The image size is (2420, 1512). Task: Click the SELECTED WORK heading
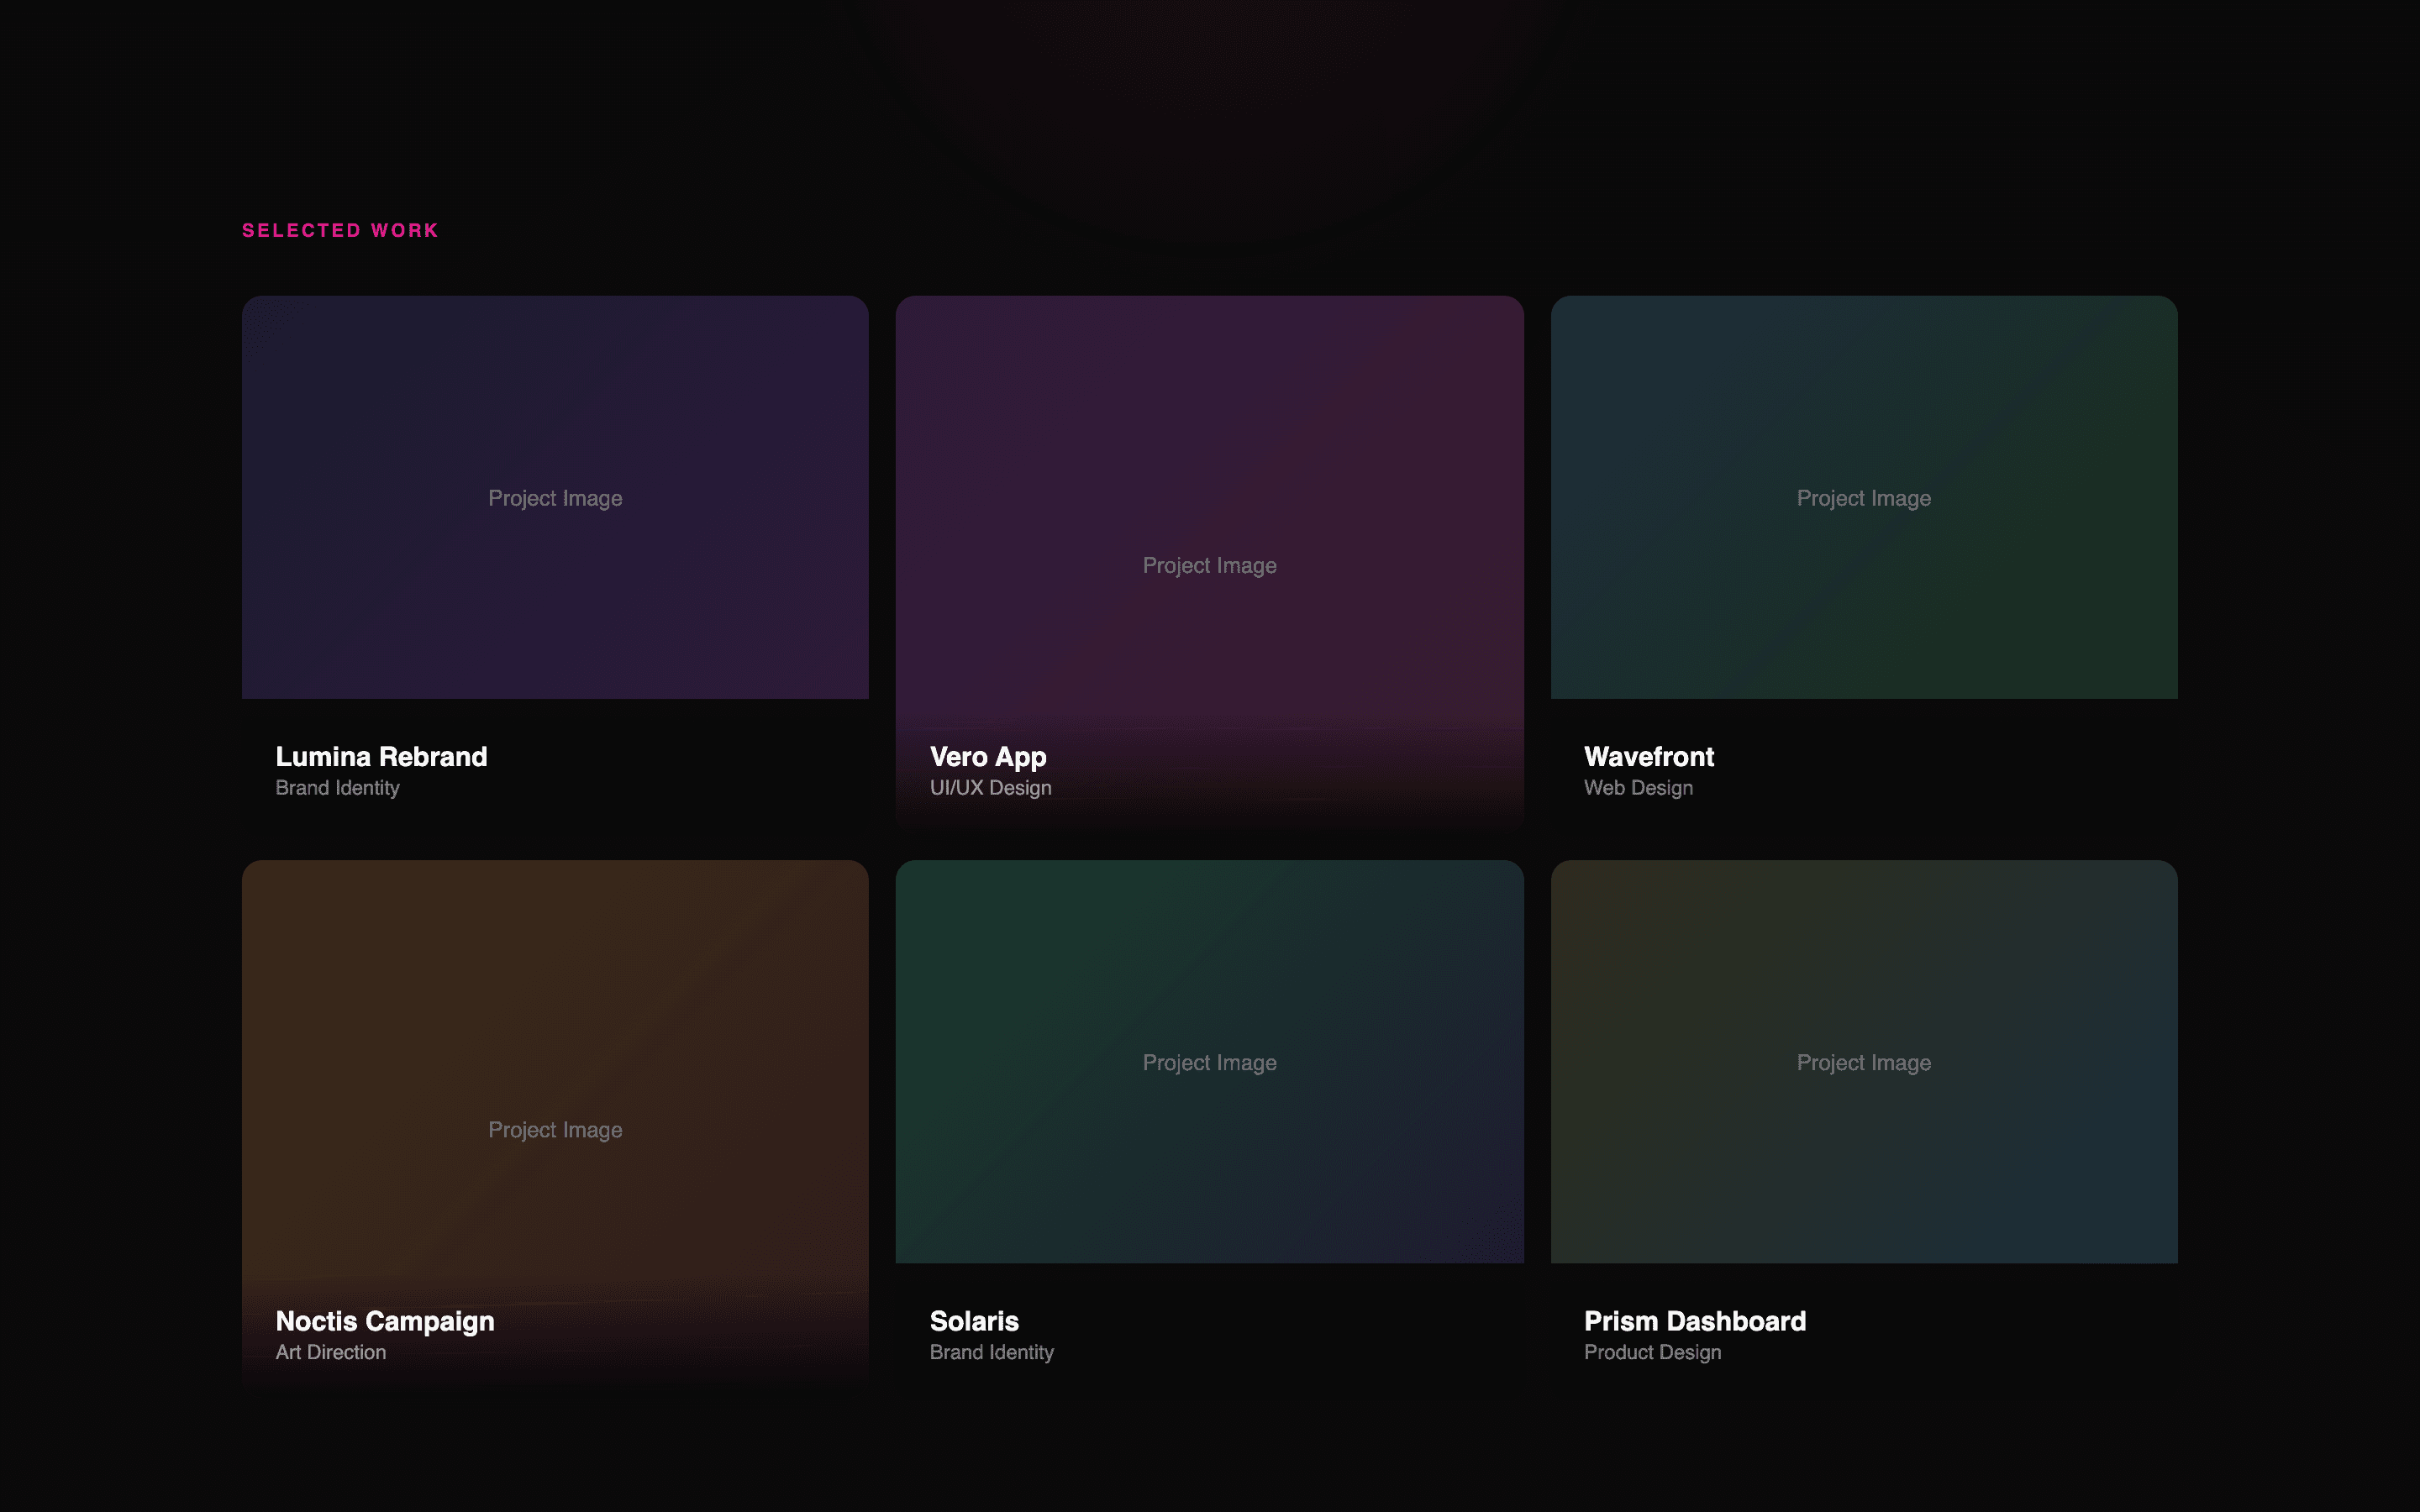pyautogui.click(x=339, y=230)
